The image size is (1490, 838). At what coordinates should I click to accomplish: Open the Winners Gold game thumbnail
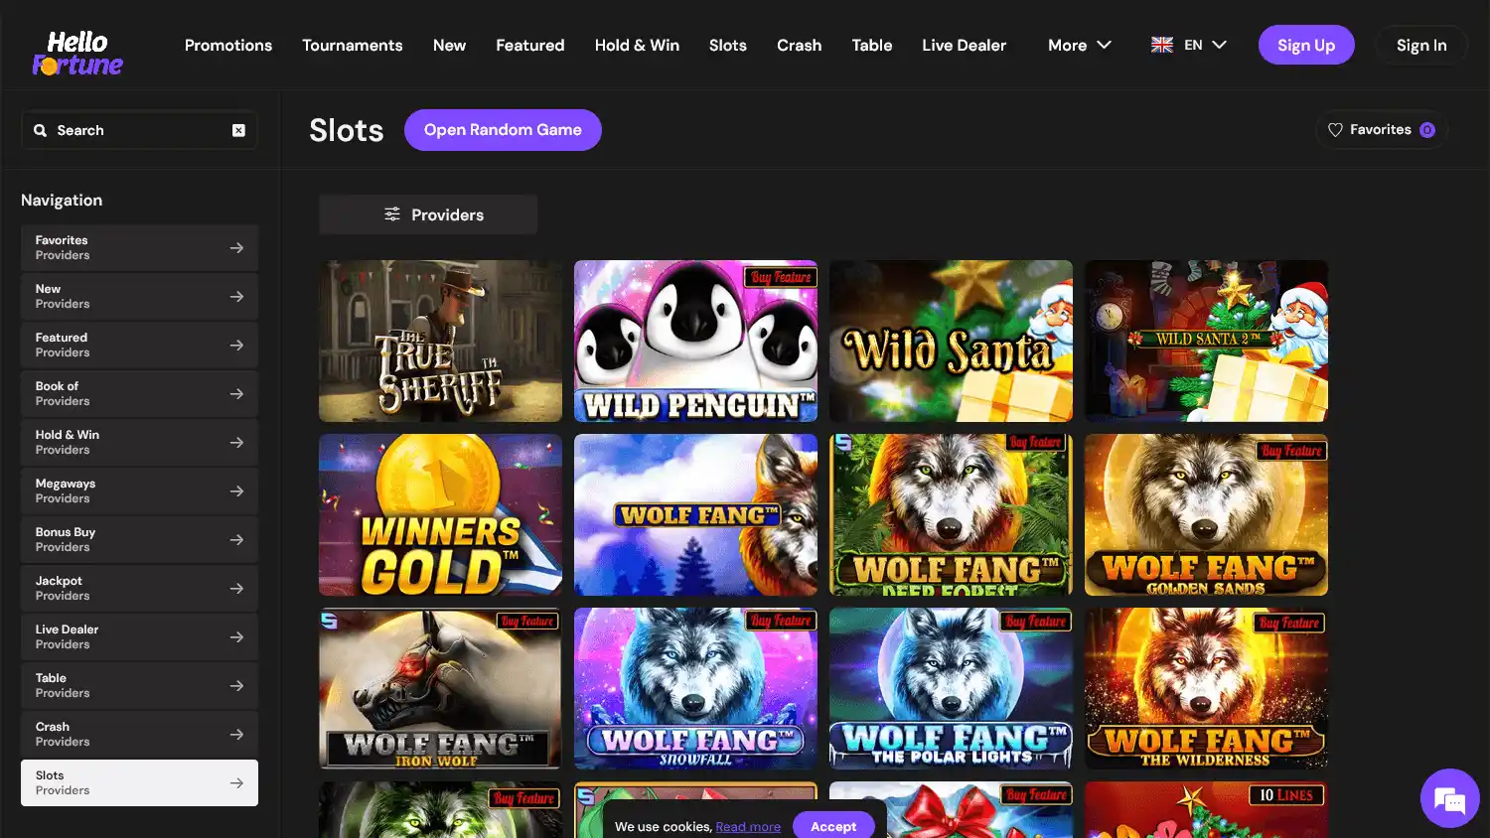440,515
